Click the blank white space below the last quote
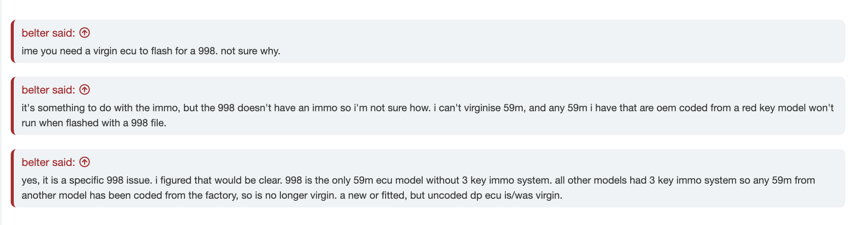The height and width of the screenshot is (225, 853). (x=426, y=217)
